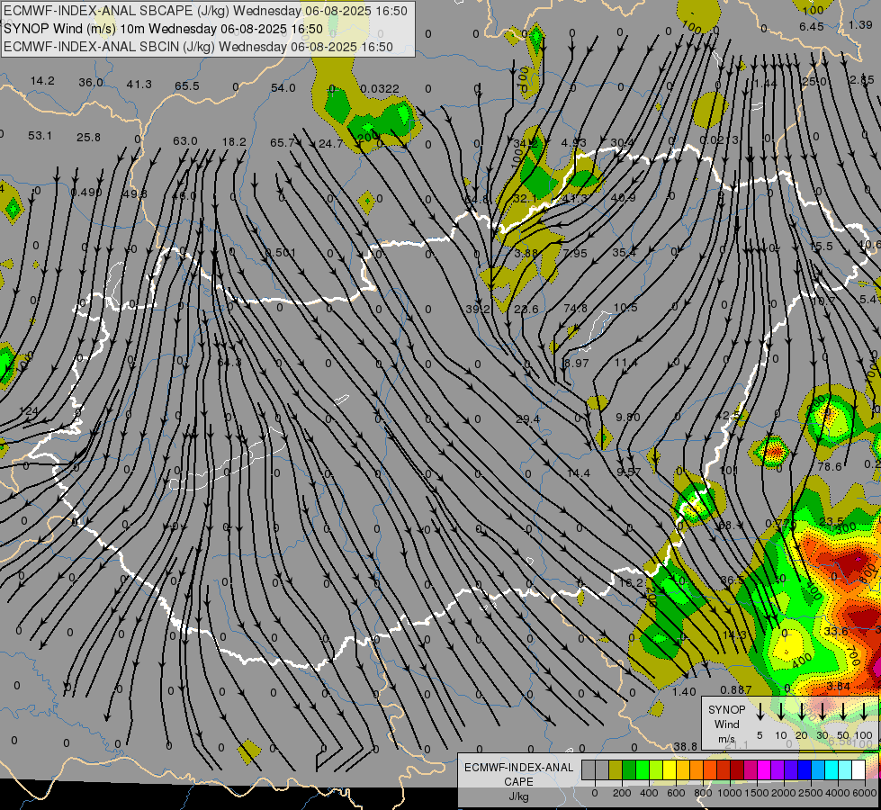Click the map value 36.0

point(91,83)
